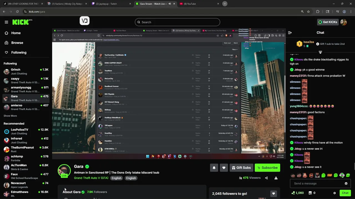Open infrared recommended channel
This screenshot has height=199, width=355.
pos(26,140)
